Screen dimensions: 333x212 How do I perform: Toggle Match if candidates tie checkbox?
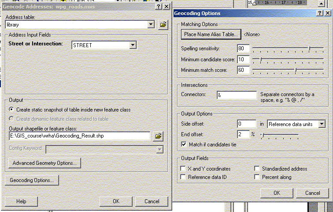point(184,144)
